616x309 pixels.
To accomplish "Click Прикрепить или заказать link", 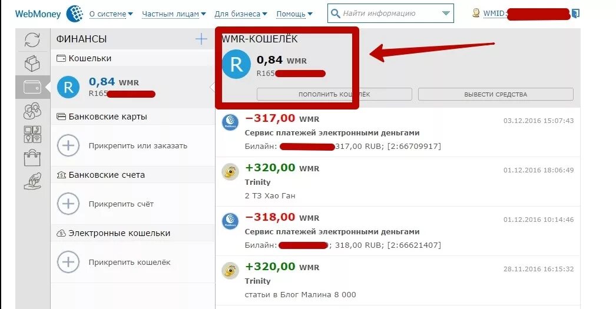I will [138, 145].
